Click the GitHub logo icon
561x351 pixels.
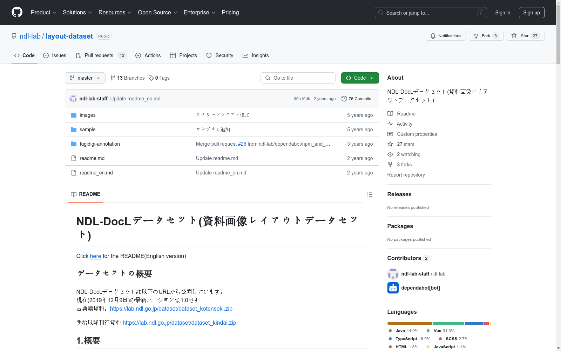(x=17, y=12)
